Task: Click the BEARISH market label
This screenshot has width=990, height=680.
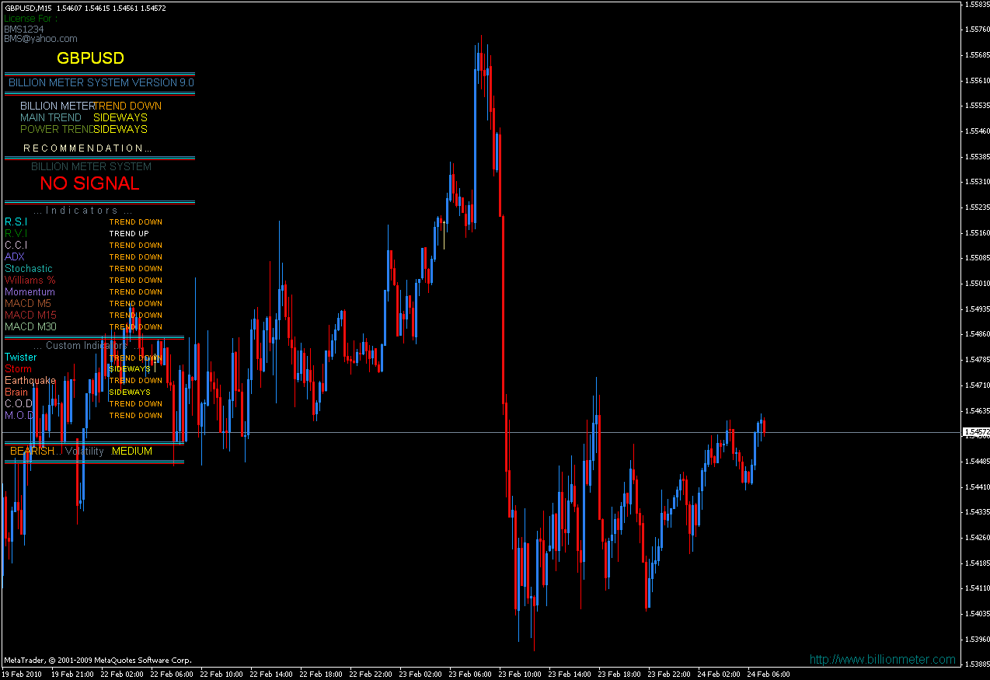Action: [x=32, y=452]
